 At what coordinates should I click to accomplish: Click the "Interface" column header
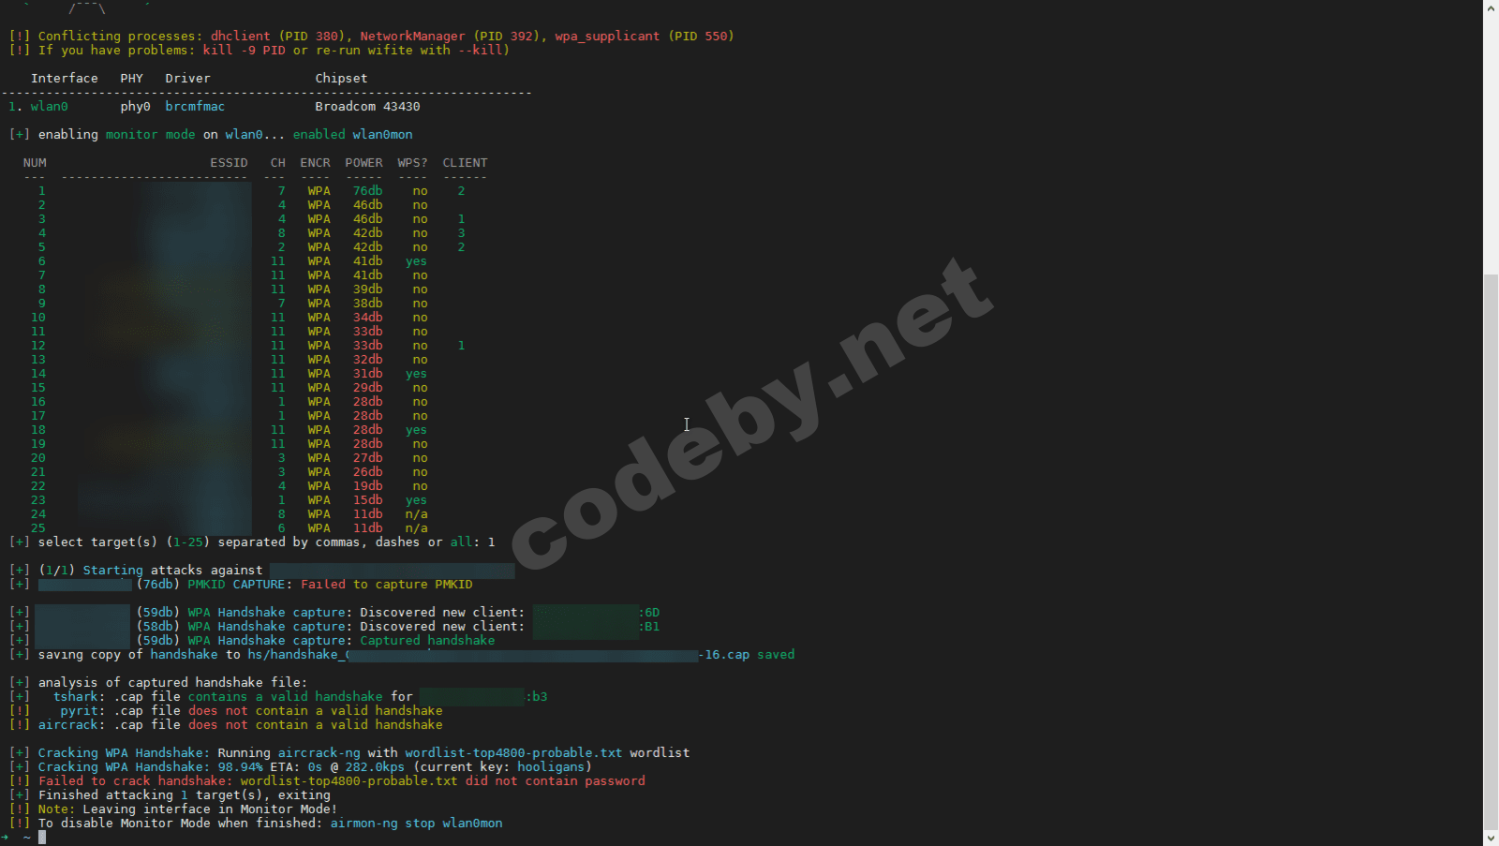[65, 79]
